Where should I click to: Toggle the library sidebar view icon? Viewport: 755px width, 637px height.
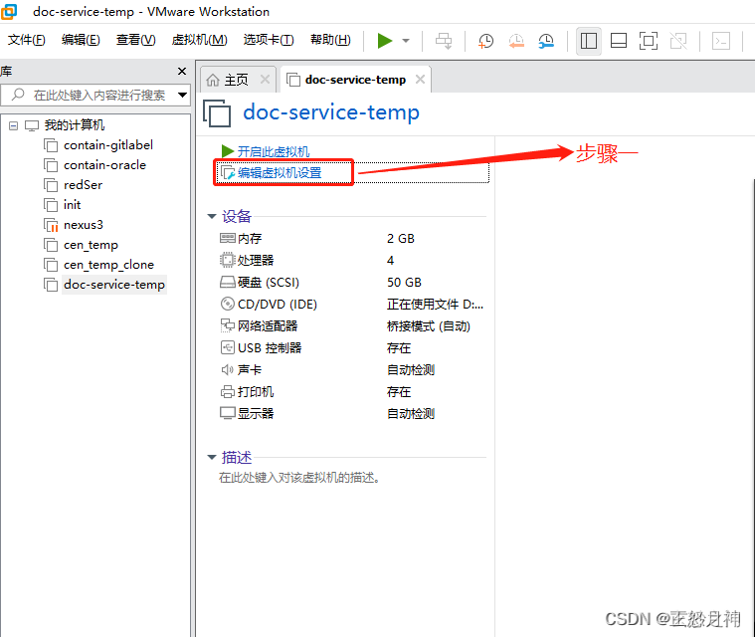(589, 41)
